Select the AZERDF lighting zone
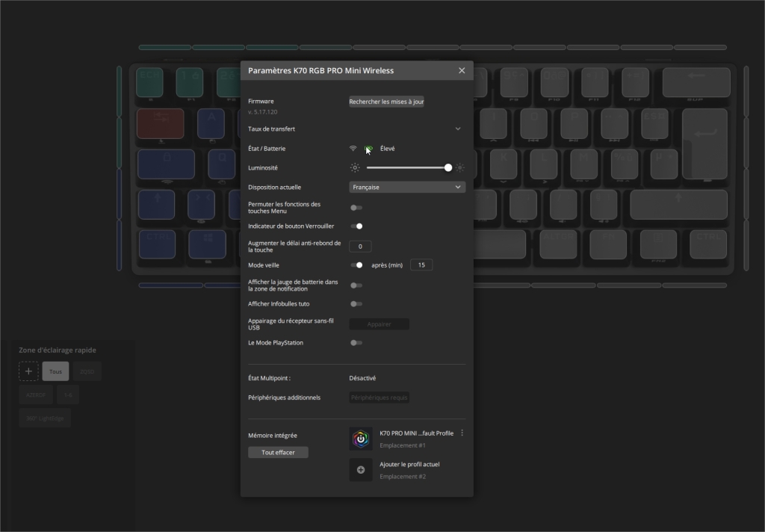The height and width of the screenshot is (532, 765). tap(36, 395)
